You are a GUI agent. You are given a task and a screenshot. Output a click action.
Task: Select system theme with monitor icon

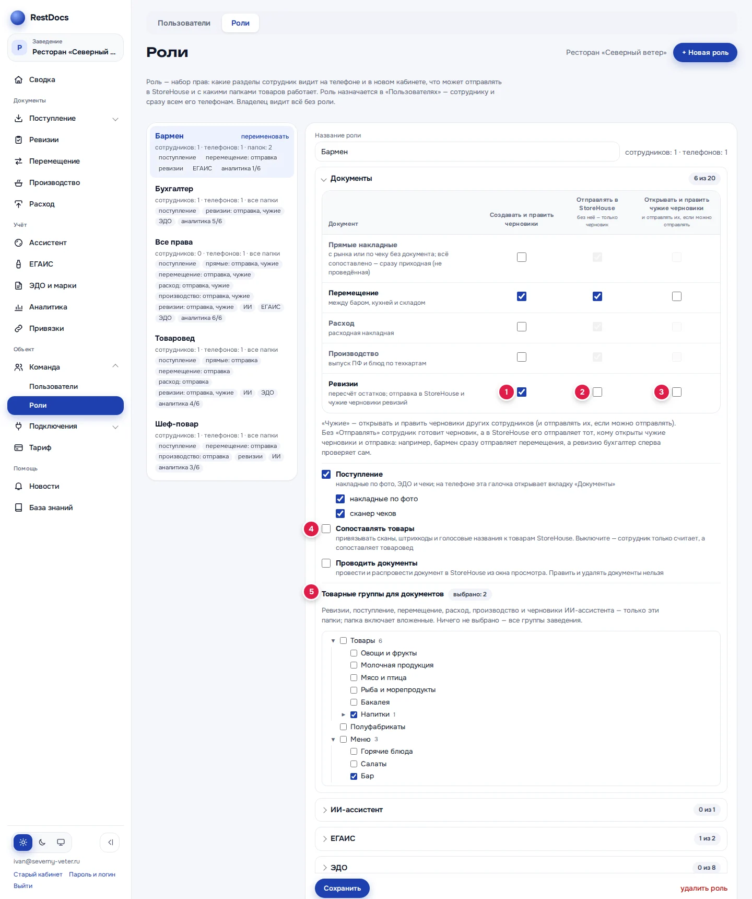coord(61,843)
